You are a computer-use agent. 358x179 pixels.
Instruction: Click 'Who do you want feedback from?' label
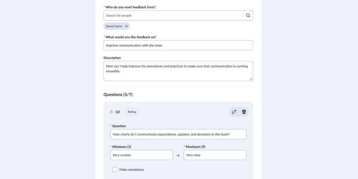(x=130, y=7)
